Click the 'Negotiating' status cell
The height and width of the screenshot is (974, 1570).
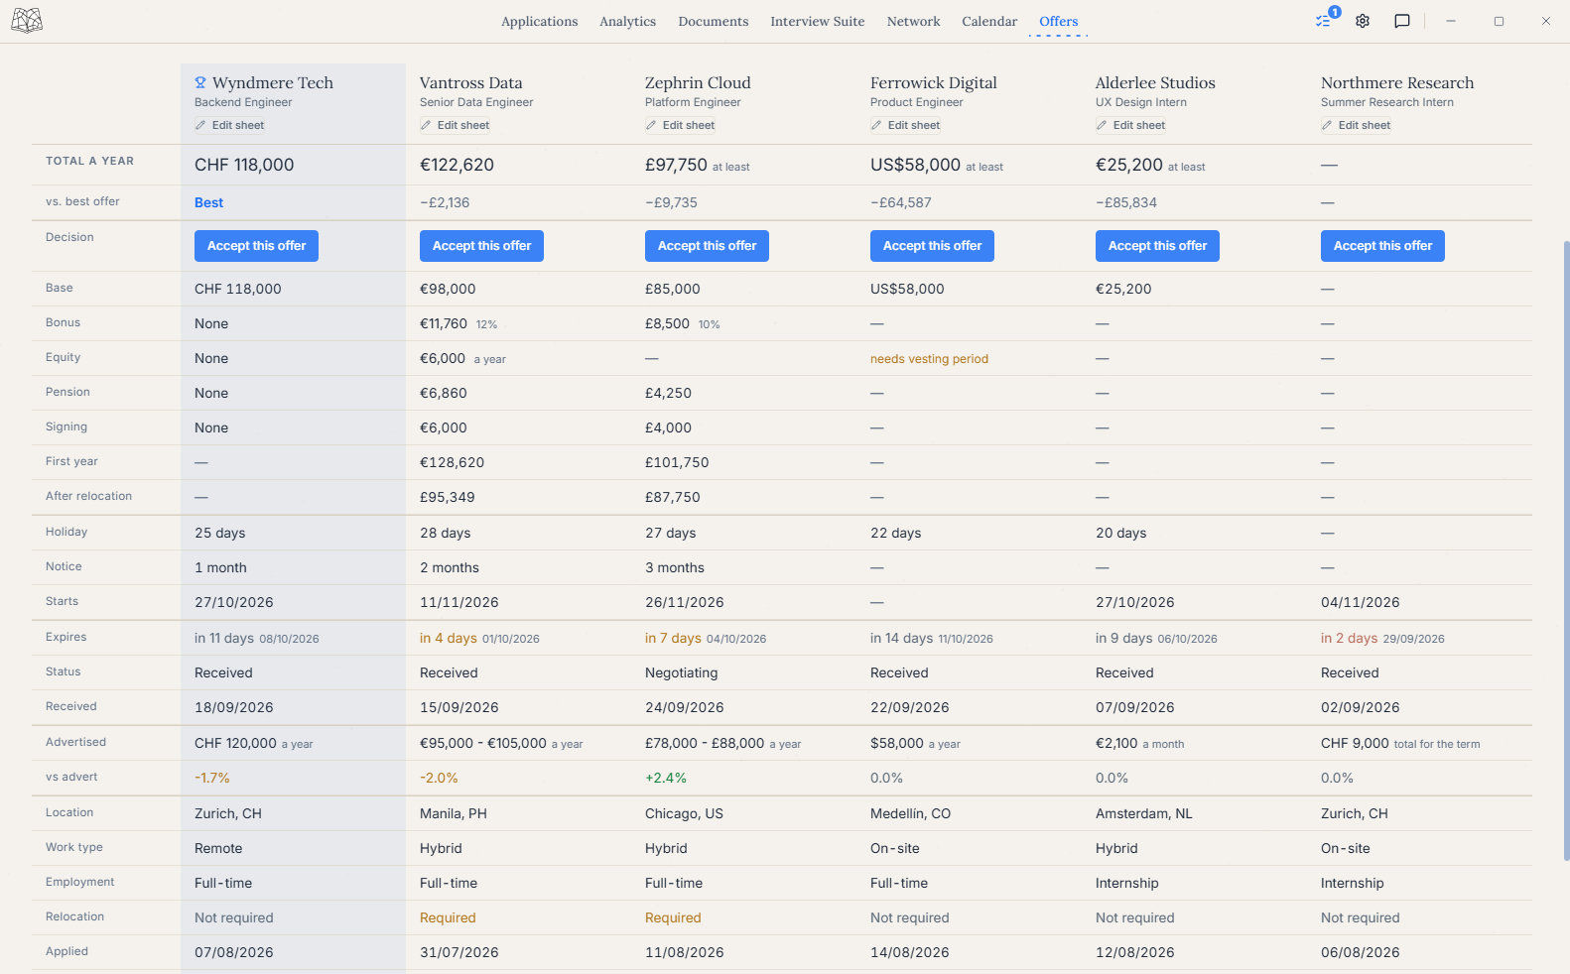pyautogui.click(x=681, y=672)
